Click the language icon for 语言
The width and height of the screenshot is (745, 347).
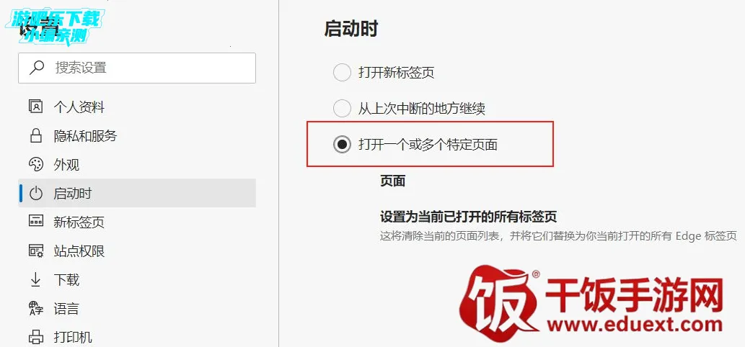pyautogui.click(x=36, y=309)
